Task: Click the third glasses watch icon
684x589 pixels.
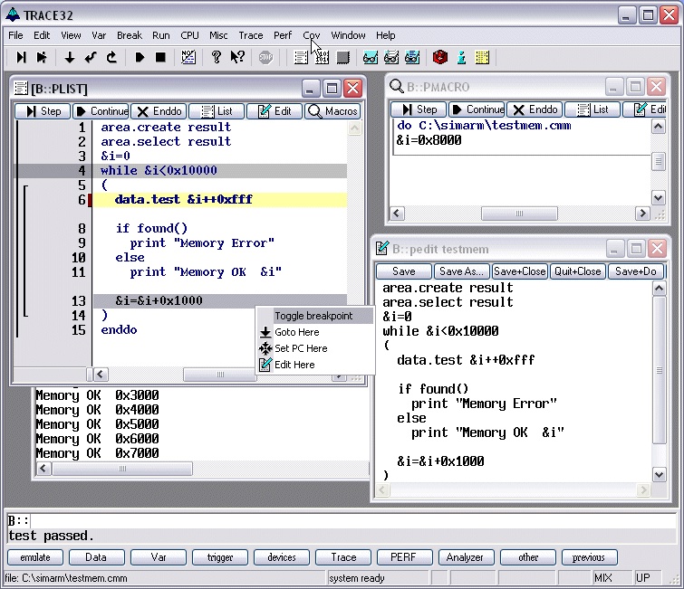Action: (x=412, y=57)
